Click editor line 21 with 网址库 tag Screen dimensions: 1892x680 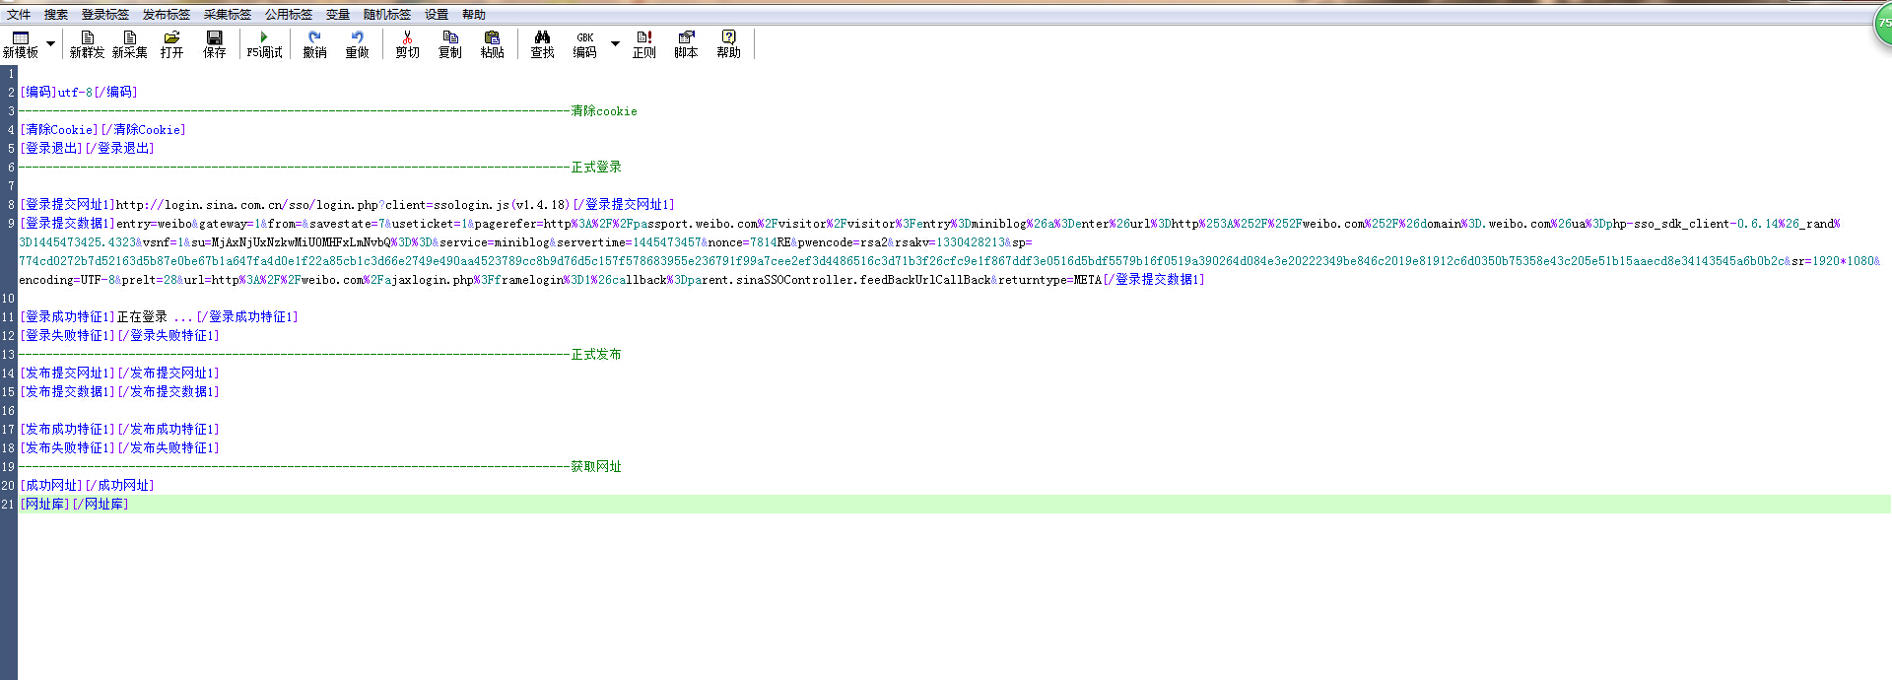click(x=75, y=504)
